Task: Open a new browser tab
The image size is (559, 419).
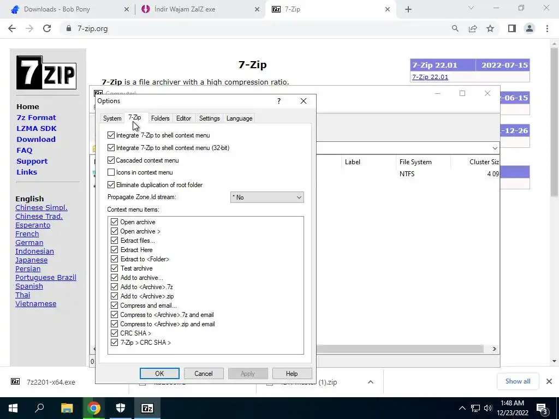Action: click(x=408, y=9)
